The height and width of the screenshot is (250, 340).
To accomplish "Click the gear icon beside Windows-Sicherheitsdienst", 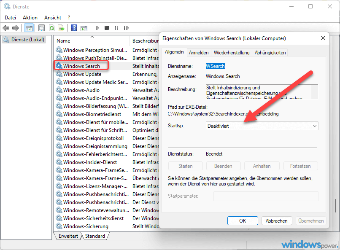I will point(59,218).
